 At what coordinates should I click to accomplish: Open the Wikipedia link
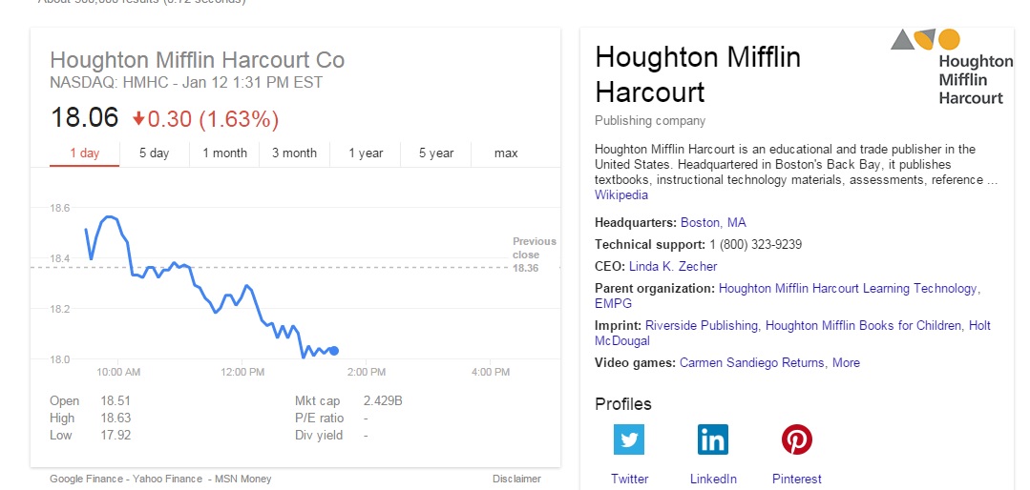tap(621, 194)
